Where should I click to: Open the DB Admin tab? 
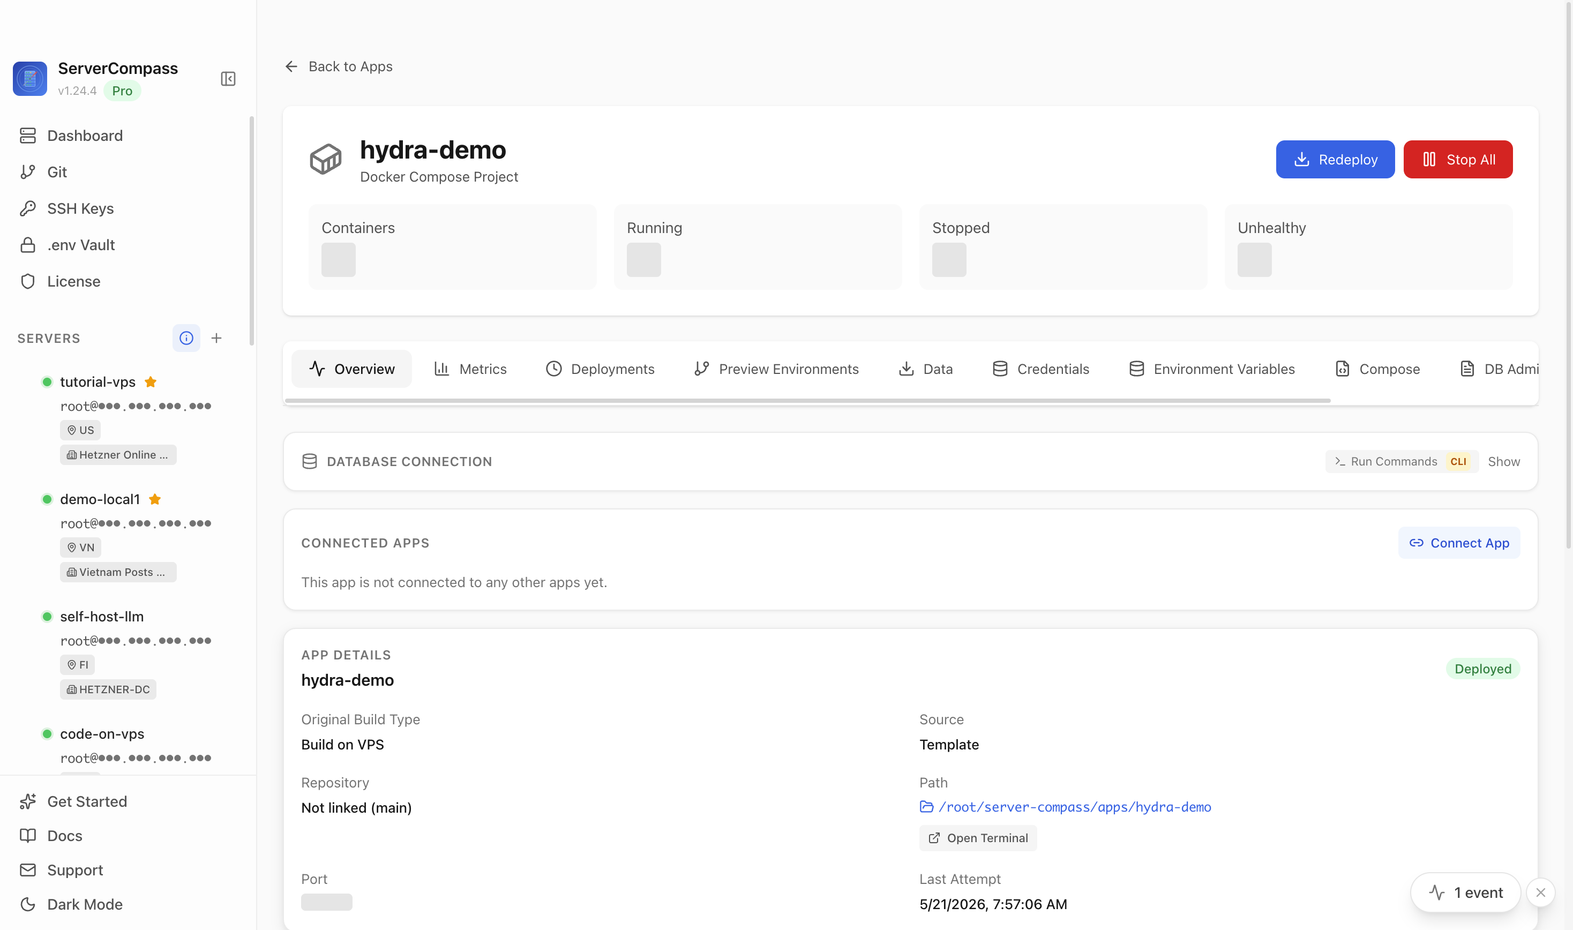click(1498, 369)
